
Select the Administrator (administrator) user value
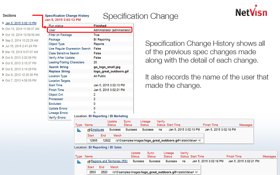(x=112, y=30)
